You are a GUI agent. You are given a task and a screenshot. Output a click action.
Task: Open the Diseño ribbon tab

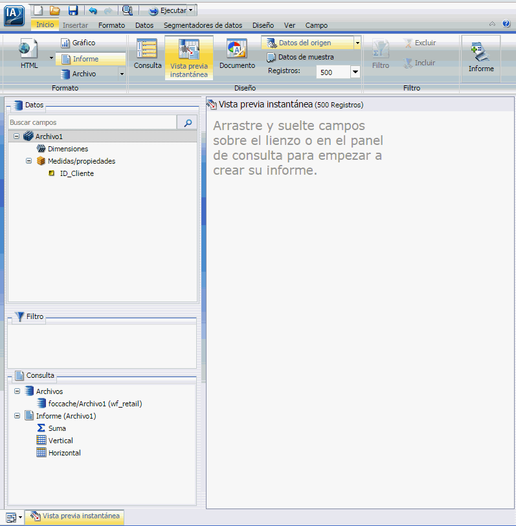(263, 25)
